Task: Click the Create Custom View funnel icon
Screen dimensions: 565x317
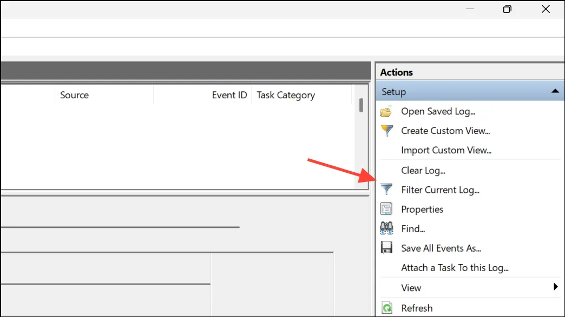Action: [386, 131]
